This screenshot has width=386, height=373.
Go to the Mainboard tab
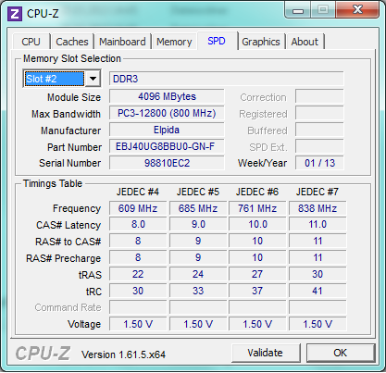coord(122,42)
